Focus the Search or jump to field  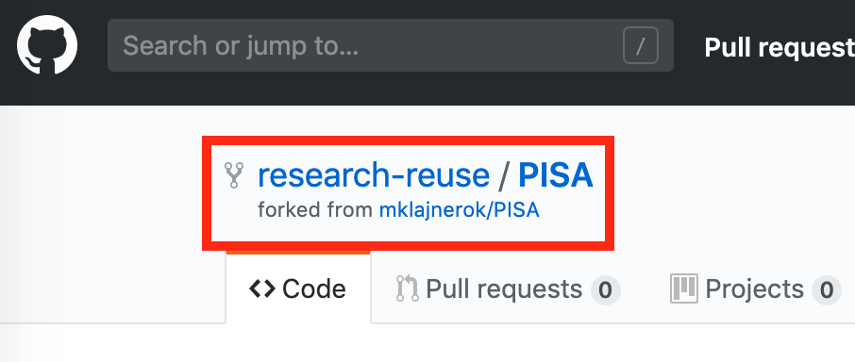pyautogui.click(x=391, y=45)
